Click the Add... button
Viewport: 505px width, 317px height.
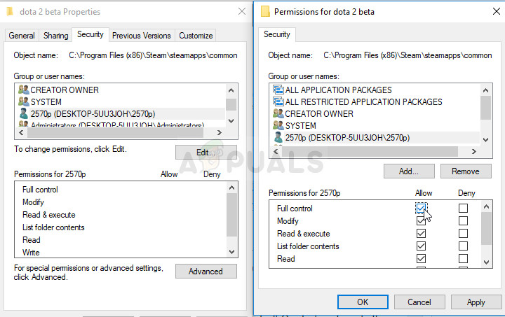click(409, 171)
